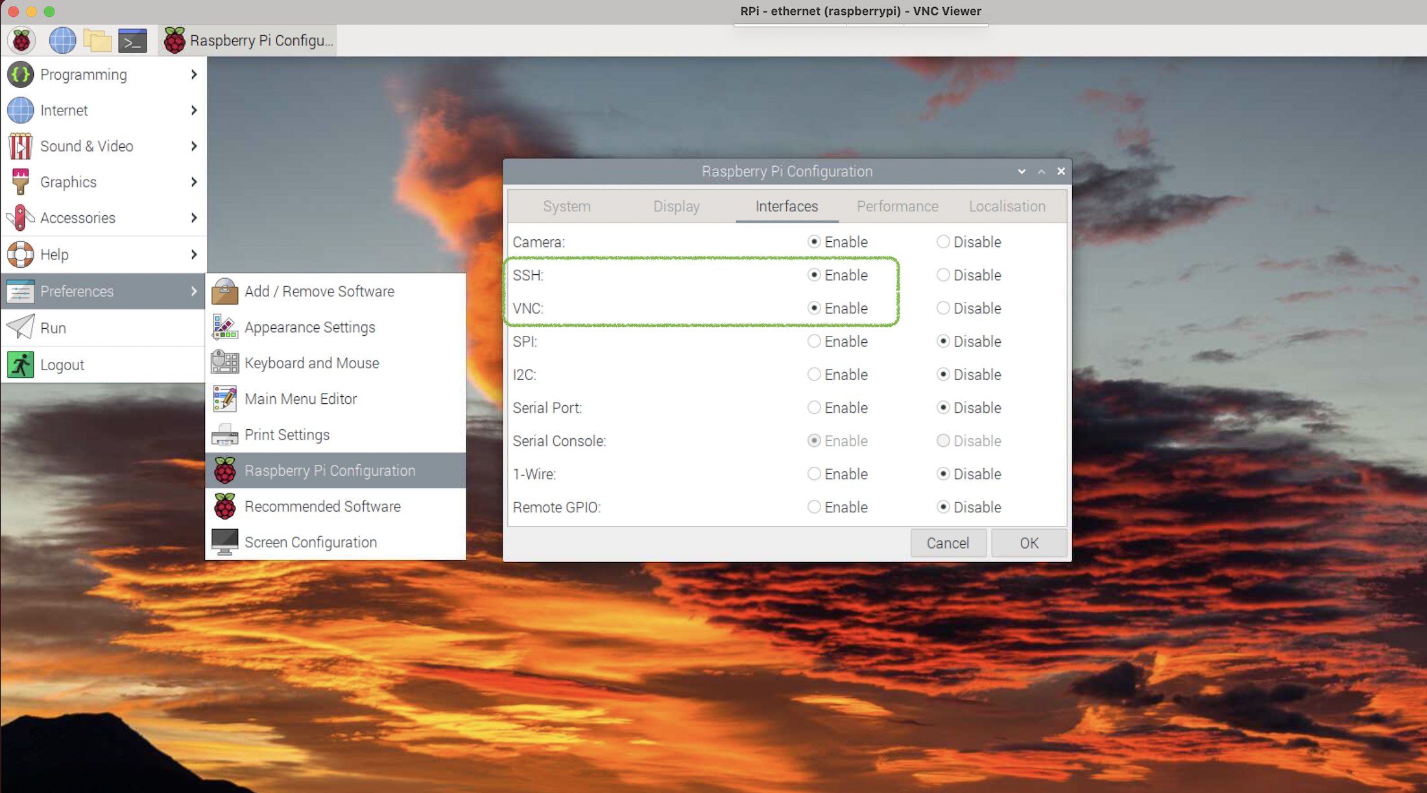
Task: Launch the web browser globe icon in taskbar
Action: pyautogui.click(x=62, y=40)
